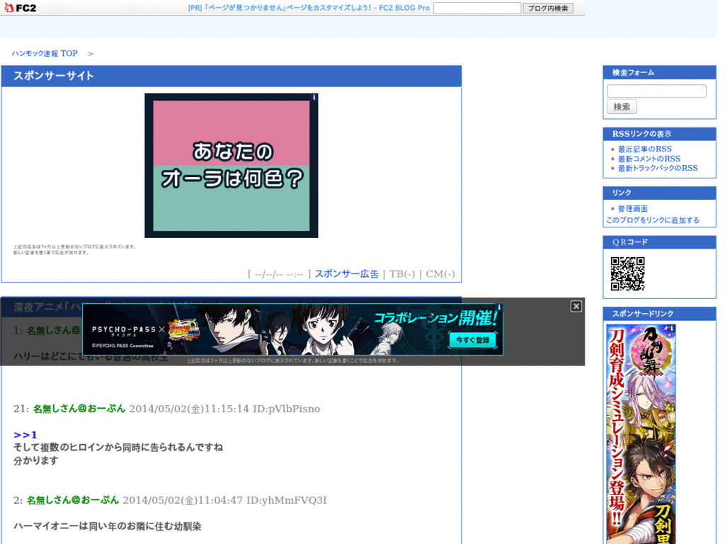Open the Touken Ranbu sidebar ad
Viewport: 725px width, 544px height.
coord(641,434)
